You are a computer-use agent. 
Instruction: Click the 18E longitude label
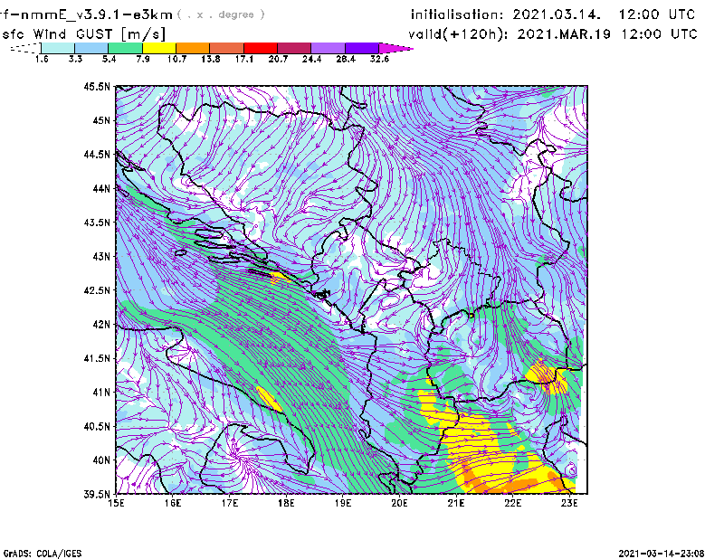pyautogui.click(x=286, y=503)
